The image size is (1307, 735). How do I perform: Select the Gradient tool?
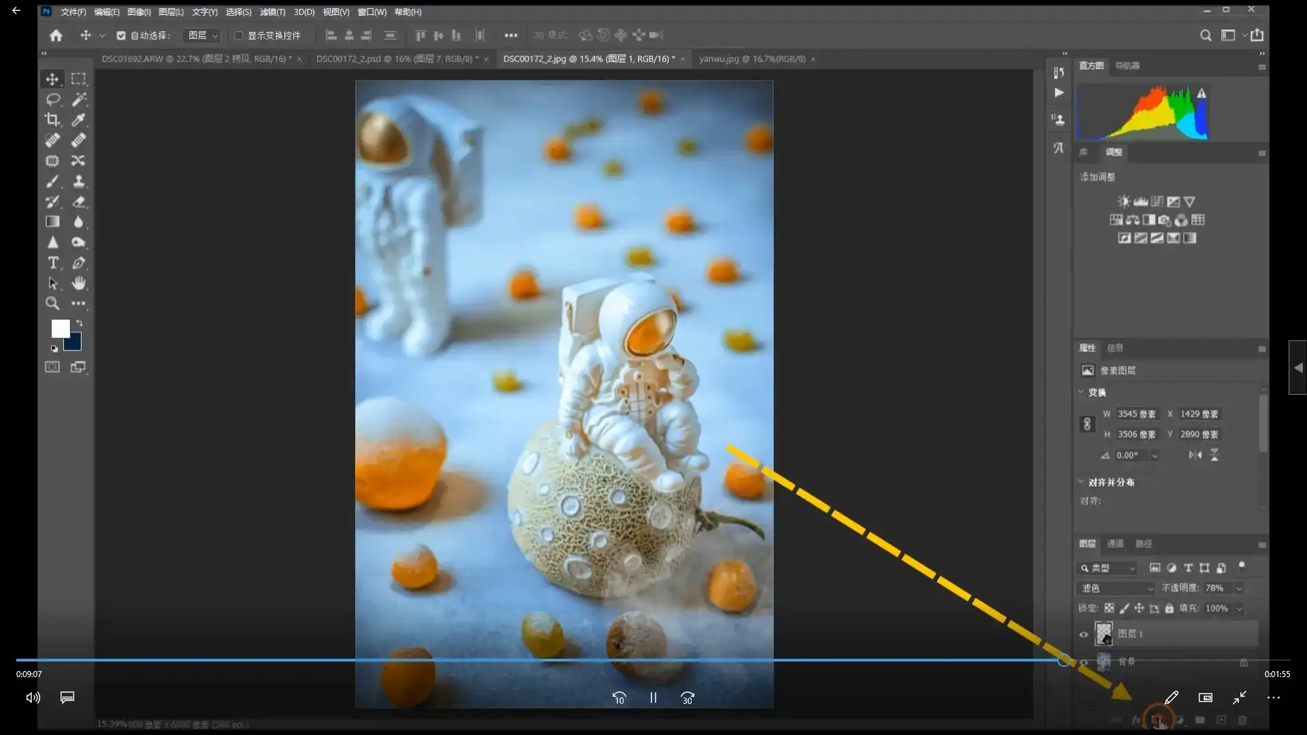point(52,222)
